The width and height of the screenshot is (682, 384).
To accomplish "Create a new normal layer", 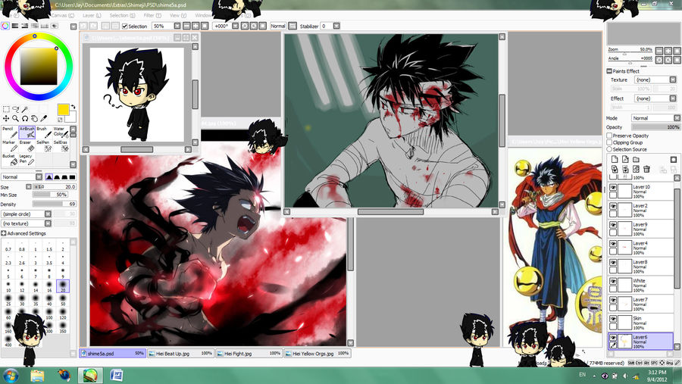I will (615, 160).
